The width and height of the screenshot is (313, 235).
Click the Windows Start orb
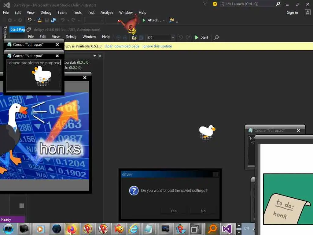click(8, 229)
